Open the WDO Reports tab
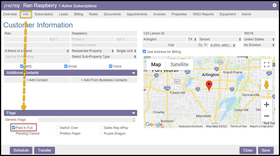This screenshot has width=280, height=156. 203,14
